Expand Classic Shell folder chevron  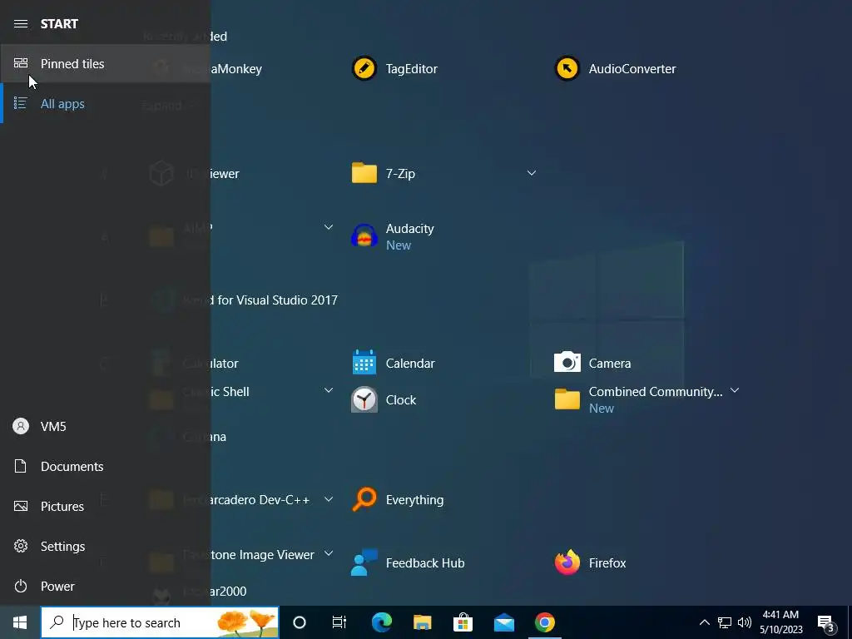point(328,390)
